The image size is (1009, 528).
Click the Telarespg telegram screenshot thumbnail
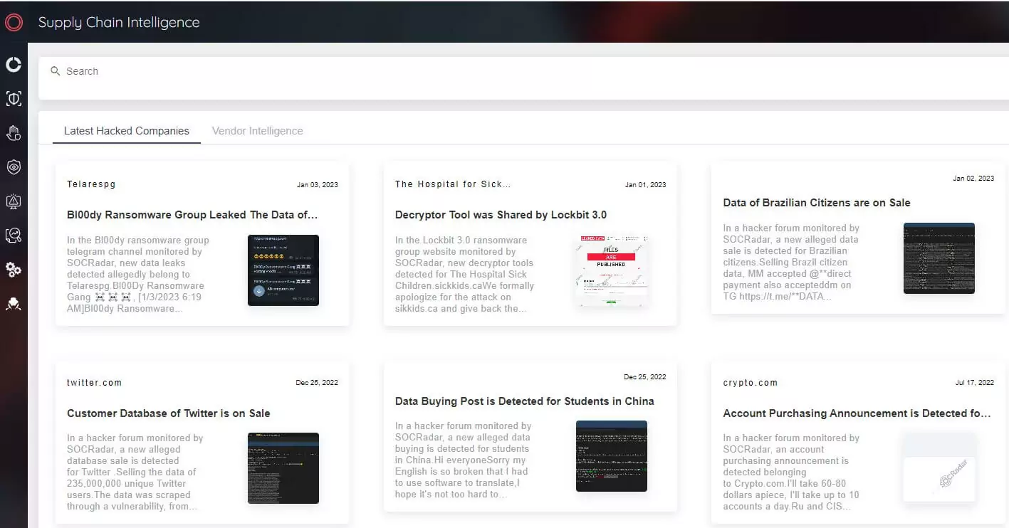click(x=283, y=270)
